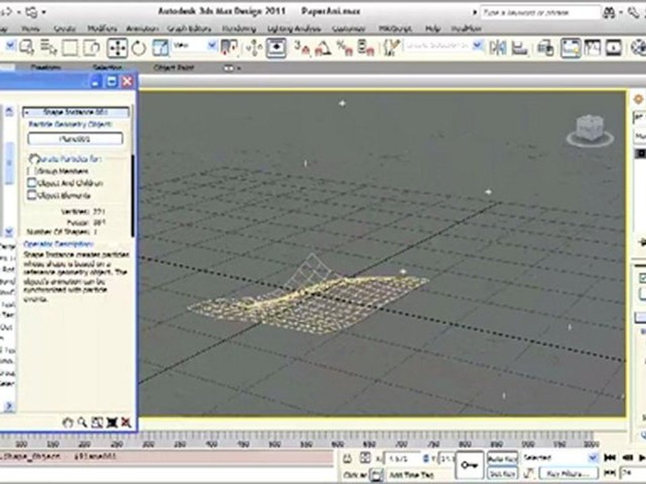Open the Customize menu
This screenshot has width=646, height=484.
point(349,28)
